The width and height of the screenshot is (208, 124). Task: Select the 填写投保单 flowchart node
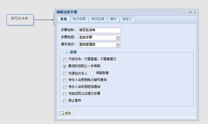[x=20, y=20]
